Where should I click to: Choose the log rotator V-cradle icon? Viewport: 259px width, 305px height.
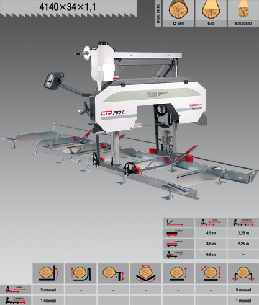tap(145, 273)
